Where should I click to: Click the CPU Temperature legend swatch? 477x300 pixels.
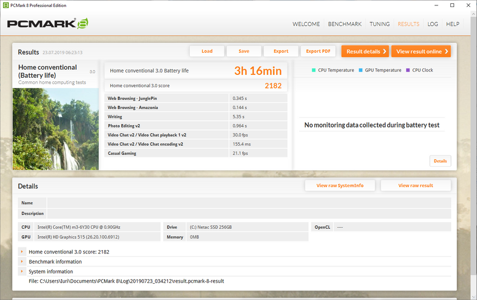[314, 70]
